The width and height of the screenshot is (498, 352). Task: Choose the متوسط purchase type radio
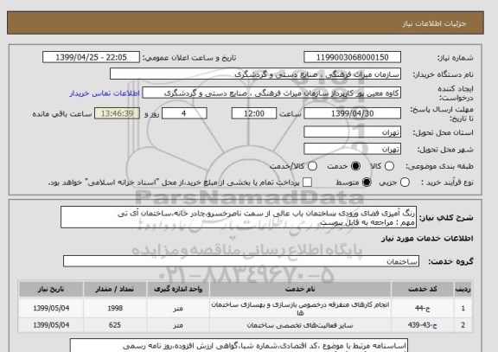click(367, 182)
